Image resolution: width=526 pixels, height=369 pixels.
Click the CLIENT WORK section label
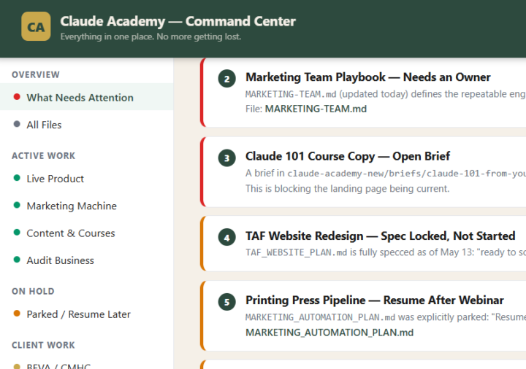pos(43,345)
